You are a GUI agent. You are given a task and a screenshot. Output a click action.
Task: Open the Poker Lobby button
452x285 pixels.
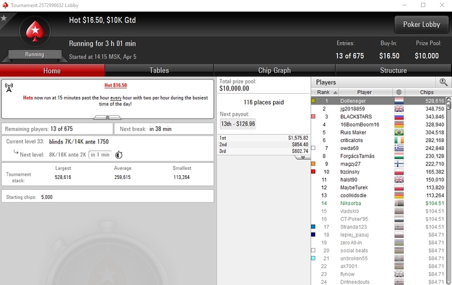[x=422, y=25]
